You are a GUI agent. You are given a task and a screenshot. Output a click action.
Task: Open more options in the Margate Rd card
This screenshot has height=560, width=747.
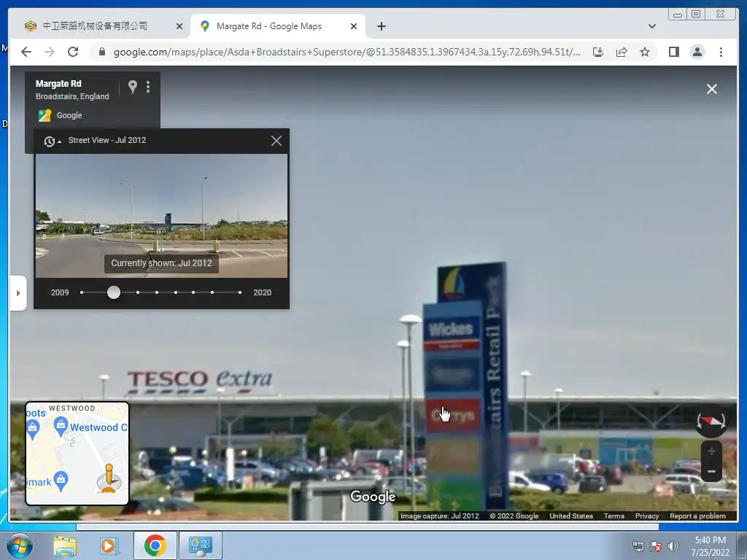[148, 87]
